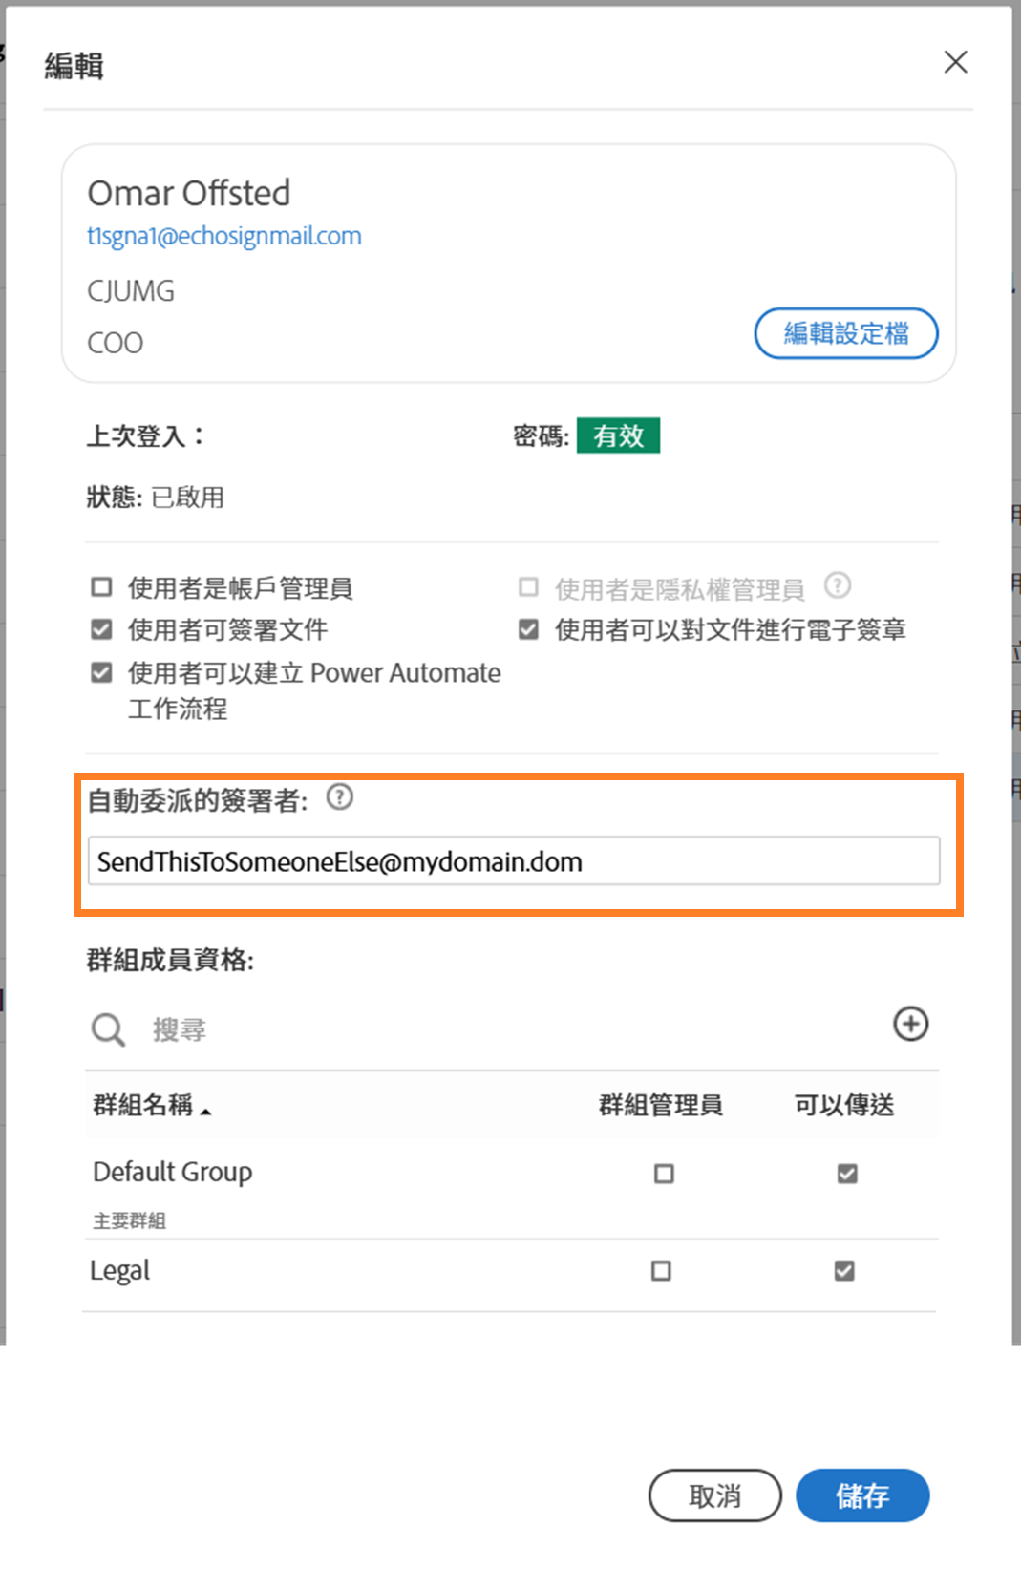The image size is (1021, 1569).
Task: Close the 編輯 dialog with the X icon
Action: coord(955,62)
